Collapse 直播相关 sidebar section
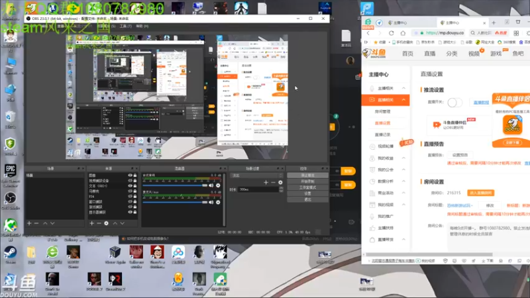Screen dimensions: 530x298 point(403,100)
